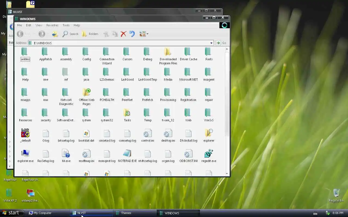Viewport: 348px width, 217px height.
Task: Select the Fonts folder
Action: click(x=209, y=54)
